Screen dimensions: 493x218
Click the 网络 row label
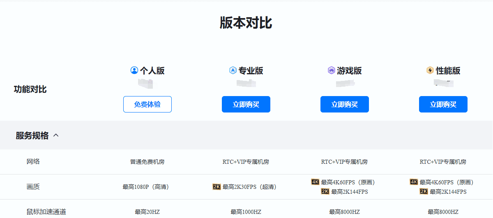tap(33, 162)
